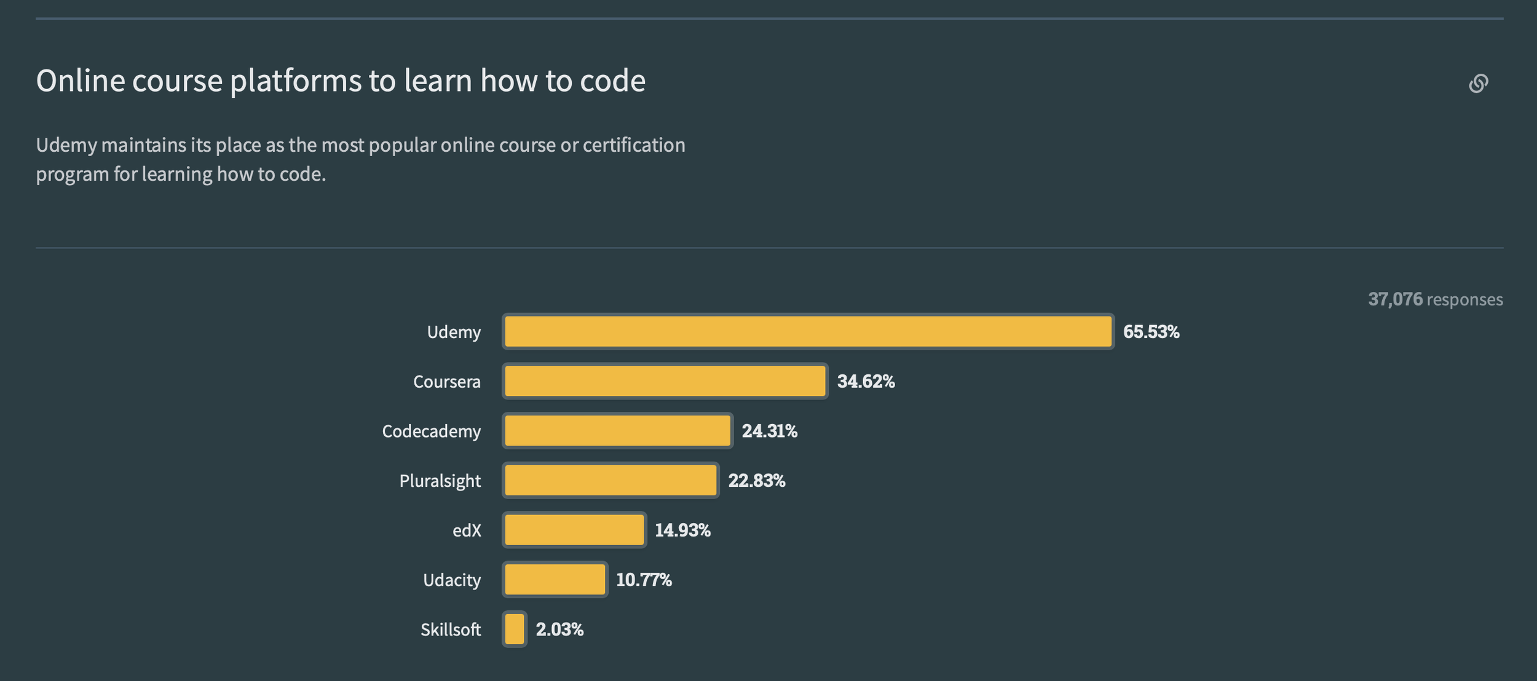The height and width of the screenshot is (681, 1537).
Task: Click the Udemy bar in chart
Action: click(x=808, y=332)
